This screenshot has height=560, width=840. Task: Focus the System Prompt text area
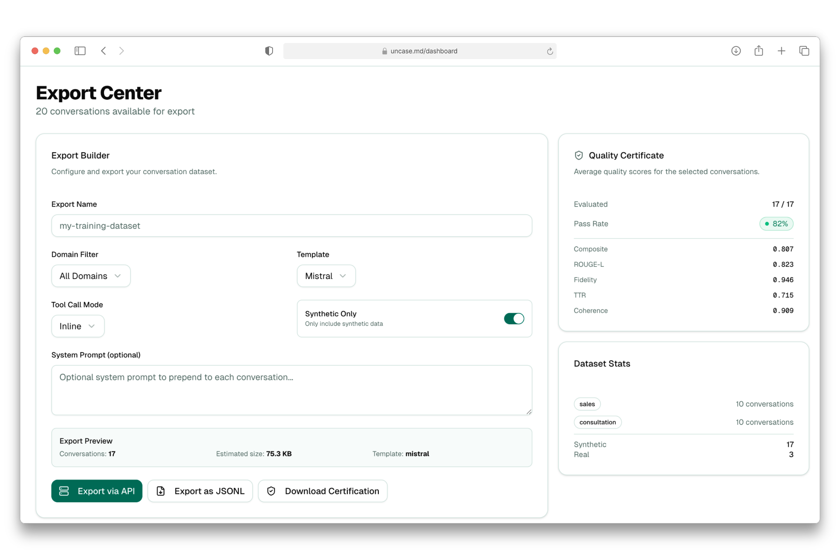(x=291, y=390)
